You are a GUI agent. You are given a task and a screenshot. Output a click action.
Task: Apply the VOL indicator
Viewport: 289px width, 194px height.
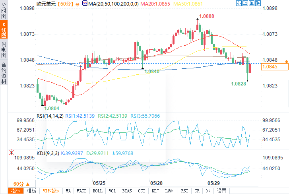tap(112, 191)
